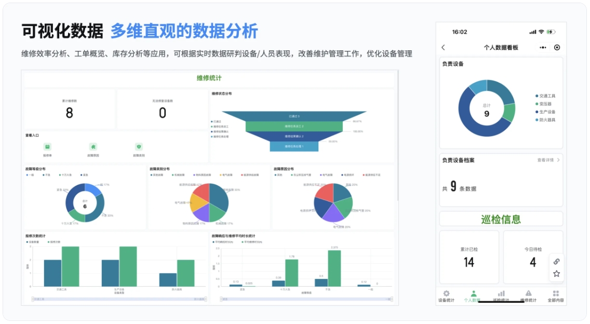The height and width of the screenshot is (324, 590).
Task: Open the 报修单 entry icon
Action: tap(47, 147)
